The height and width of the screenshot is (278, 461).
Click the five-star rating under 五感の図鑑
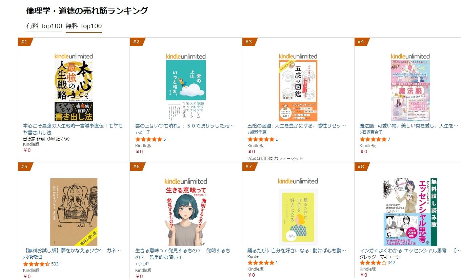tap(261, 139)
